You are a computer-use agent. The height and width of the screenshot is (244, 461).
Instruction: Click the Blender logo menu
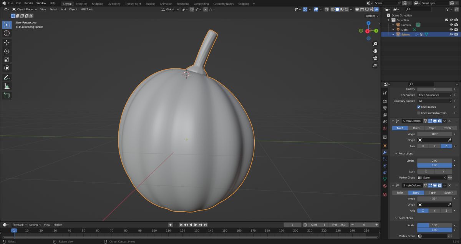pos(4,3)
